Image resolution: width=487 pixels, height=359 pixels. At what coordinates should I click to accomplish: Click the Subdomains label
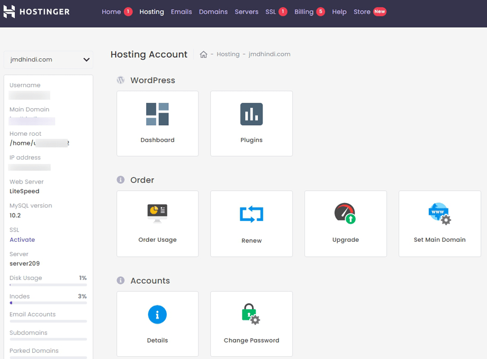coord(29,332)
